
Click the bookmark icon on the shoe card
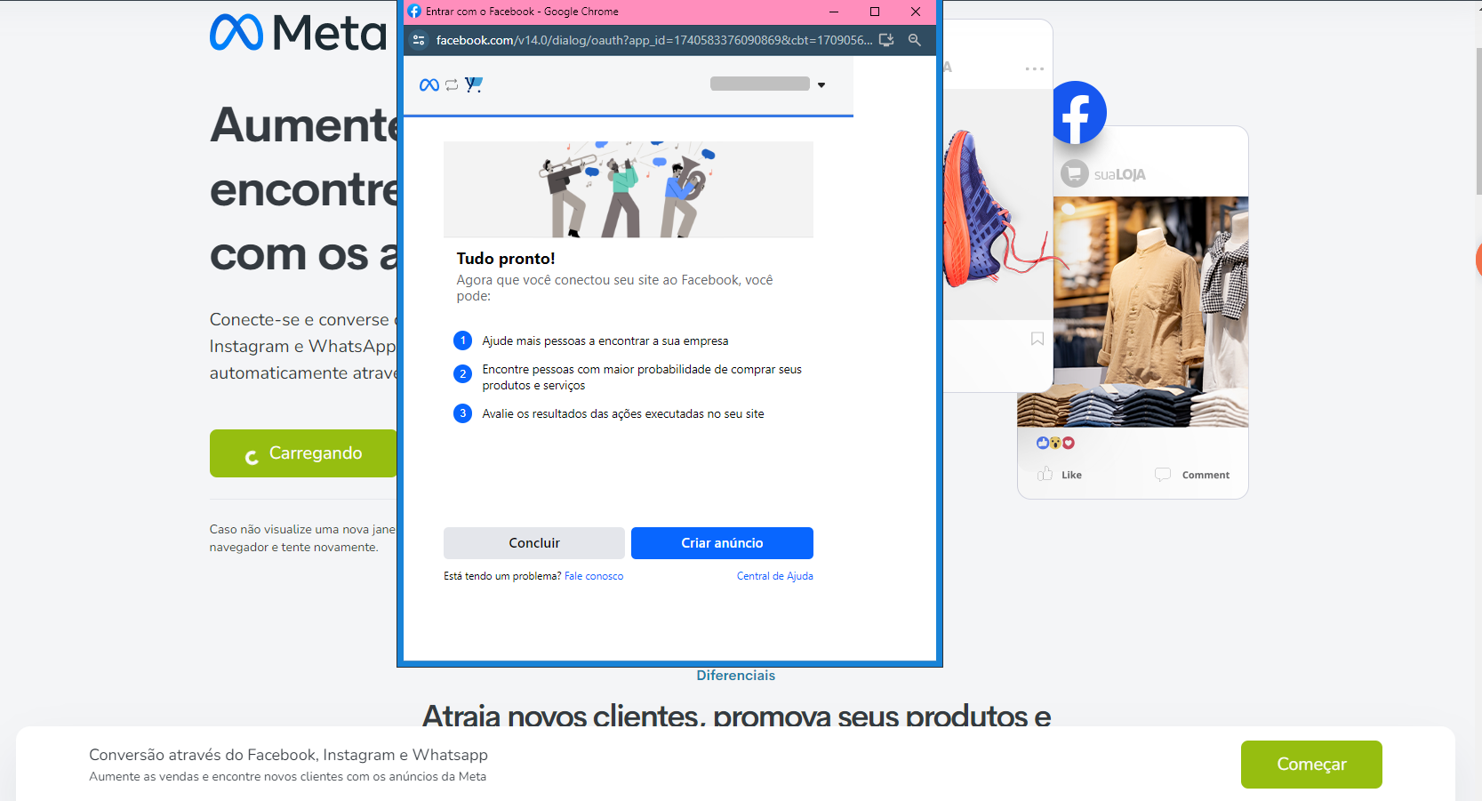pyautogui.click(x=1037, y=339)
